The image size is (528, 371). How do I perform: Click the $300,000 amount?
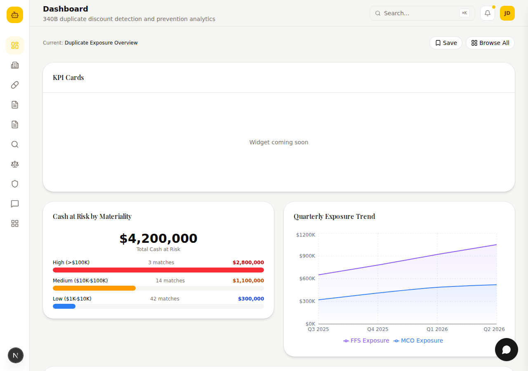[x=251, y=299]
